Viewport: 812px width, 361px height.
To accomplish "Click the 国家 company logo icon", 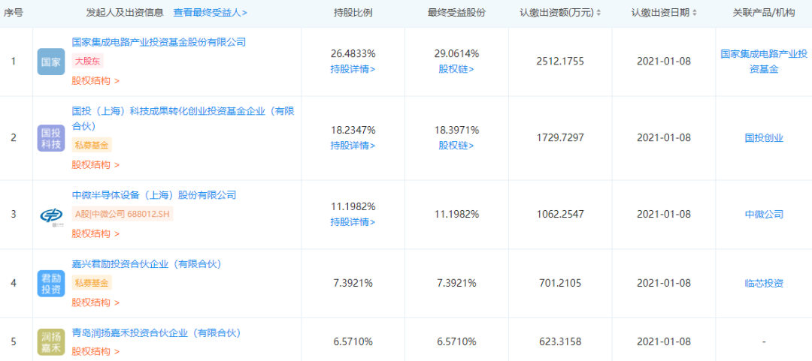I will pyautogui.click(x=51, y=62).
